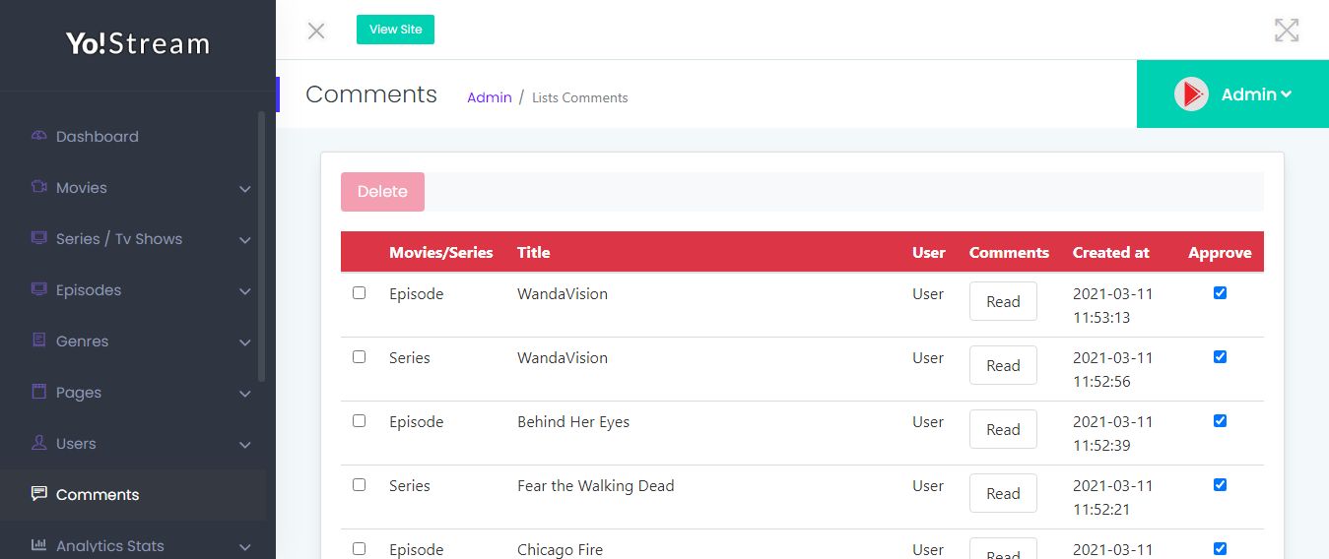Click the sidebar vertical scrollbar
Viewport: 1329px width, 559px height.
261,246
